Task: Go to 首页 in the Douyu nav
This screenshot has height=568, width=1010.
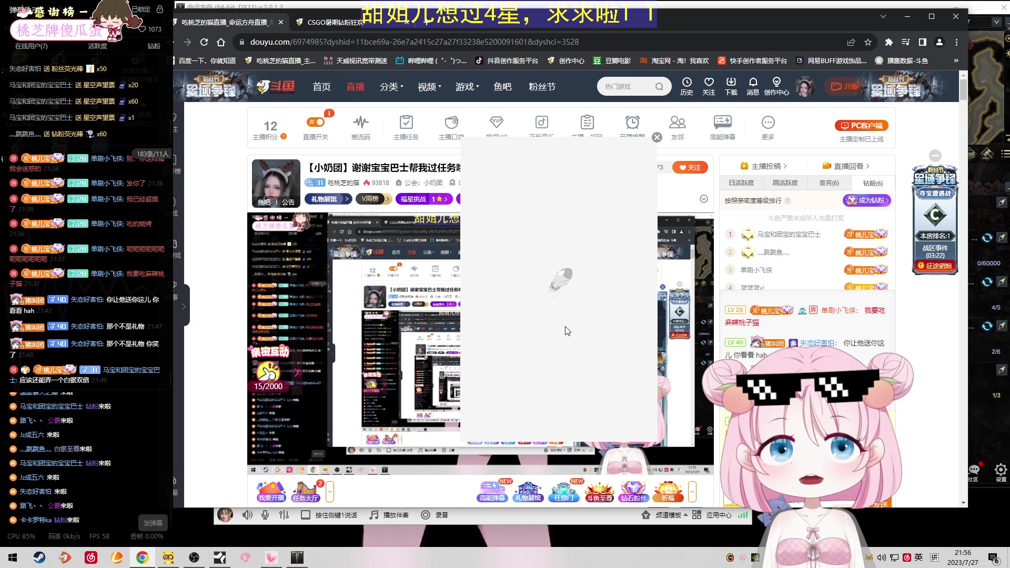Action: [x=321, y=87]
